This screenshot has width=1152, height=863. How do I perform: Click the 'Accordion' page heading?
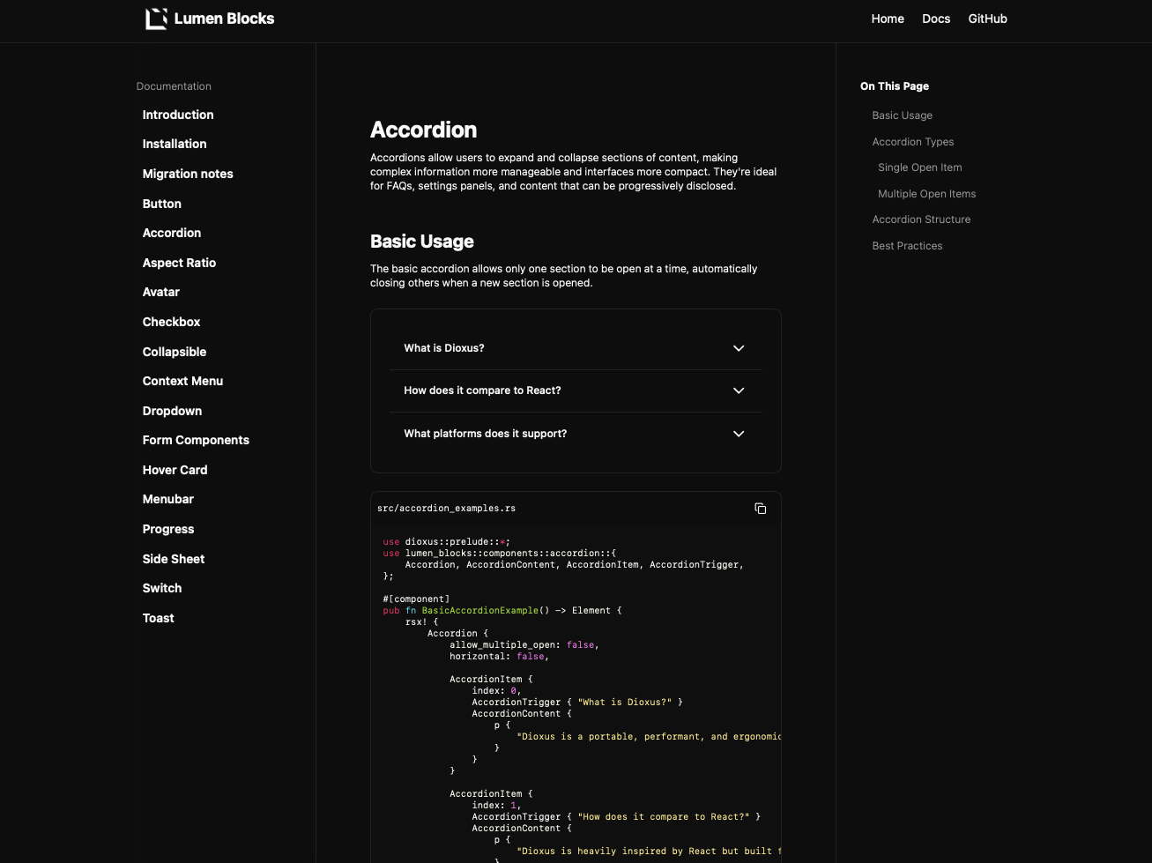[423, 130]
